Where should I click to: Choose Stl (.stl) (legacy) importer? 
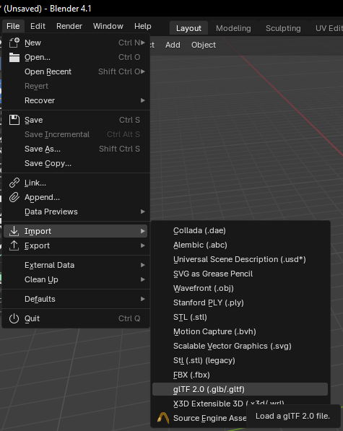pyautogui.click(x=240, y=360)
